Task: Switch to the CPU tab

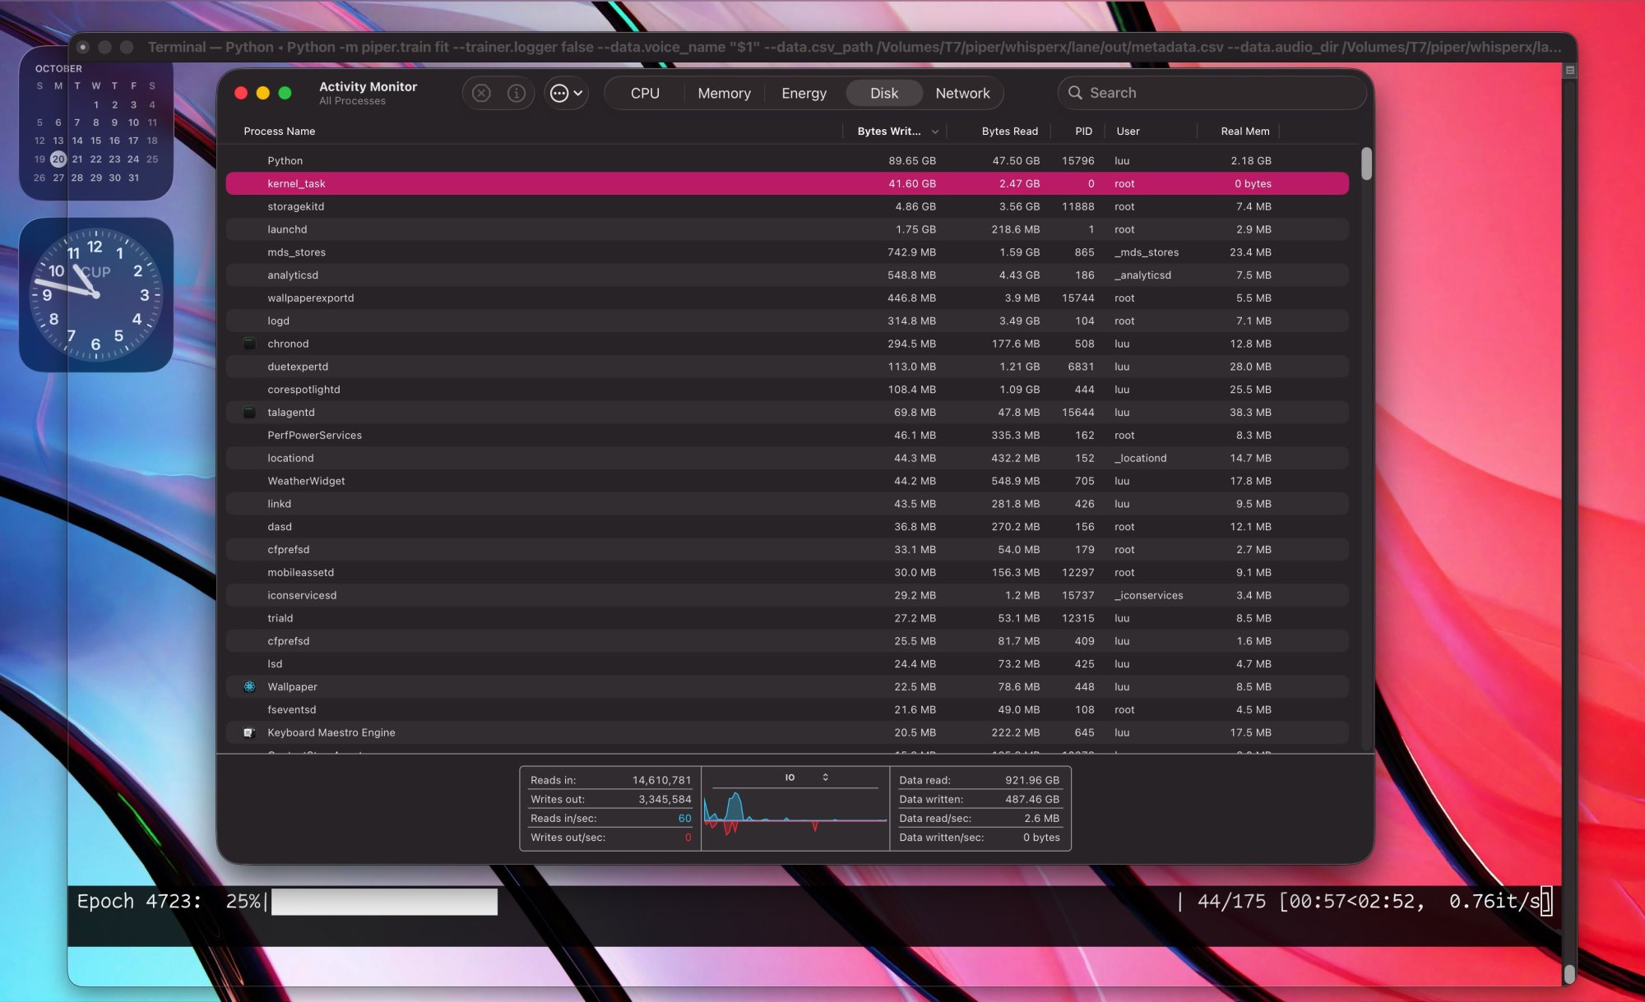Action: 645,93
